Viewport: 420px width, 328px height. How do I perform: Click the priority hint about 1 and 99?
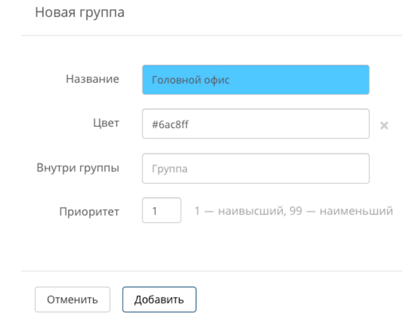(x=293, y=211)
